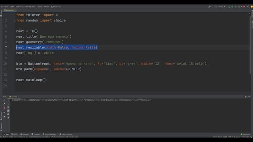Click Tk() on line 4
This screenshot has height=142, width=253.
[34, 31]
